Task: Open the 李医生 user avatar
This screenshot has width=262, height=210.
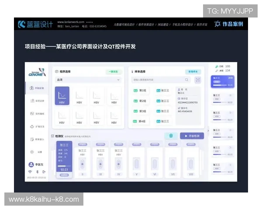Action: (x=31, y=164)
